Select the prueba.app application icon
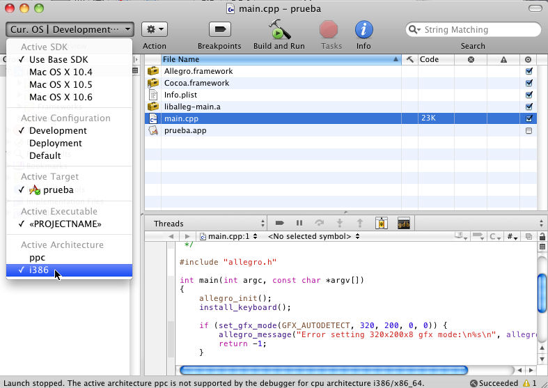The height and width of the screenshot is (388, 548). tap(153, 130)
